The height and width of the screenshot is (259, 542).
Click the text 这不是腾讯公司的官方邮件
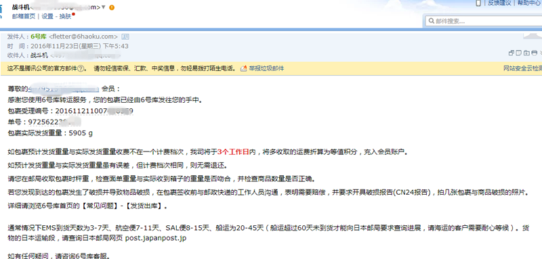[42, 68]
